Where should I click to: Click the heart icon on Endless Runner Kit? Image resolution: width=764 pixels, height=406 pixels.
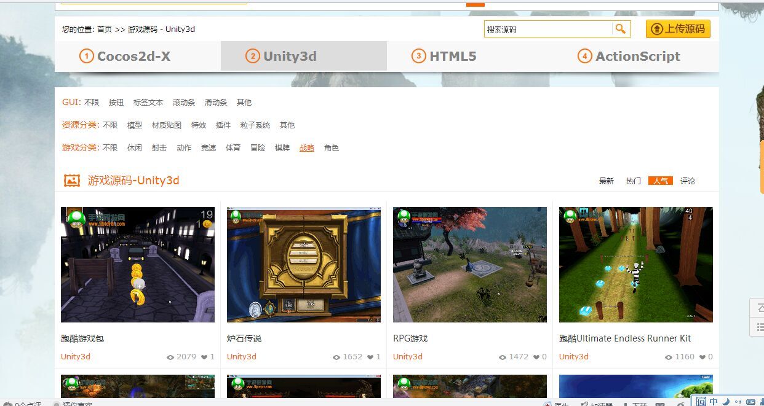tap(702, 357)
